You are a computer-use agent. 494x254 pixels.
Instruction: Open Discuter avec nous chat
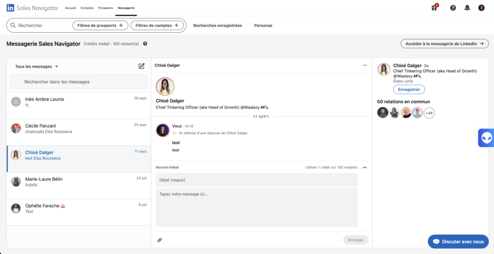click(x=458, y=241)
